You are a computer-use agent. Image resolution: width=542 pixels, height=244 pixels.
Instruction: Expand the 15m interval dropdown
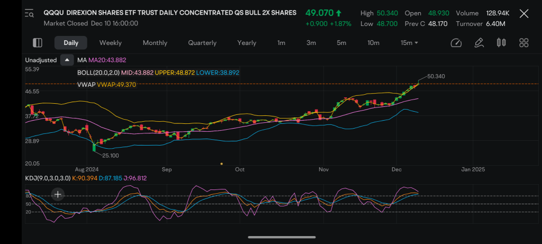click(409, 43)
